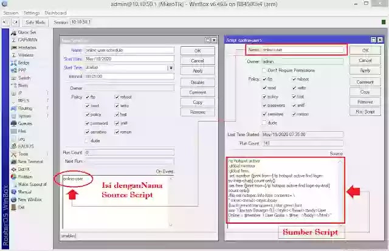This screenshot has height=251, width=389.
Task: Toggle reboot policy in schedule window
Action: [x=117, y=97]
